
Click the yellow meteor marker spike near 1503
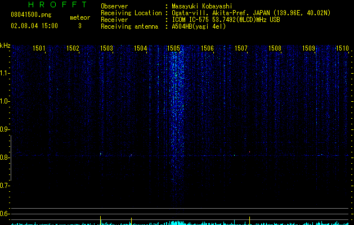coord(101,220)
